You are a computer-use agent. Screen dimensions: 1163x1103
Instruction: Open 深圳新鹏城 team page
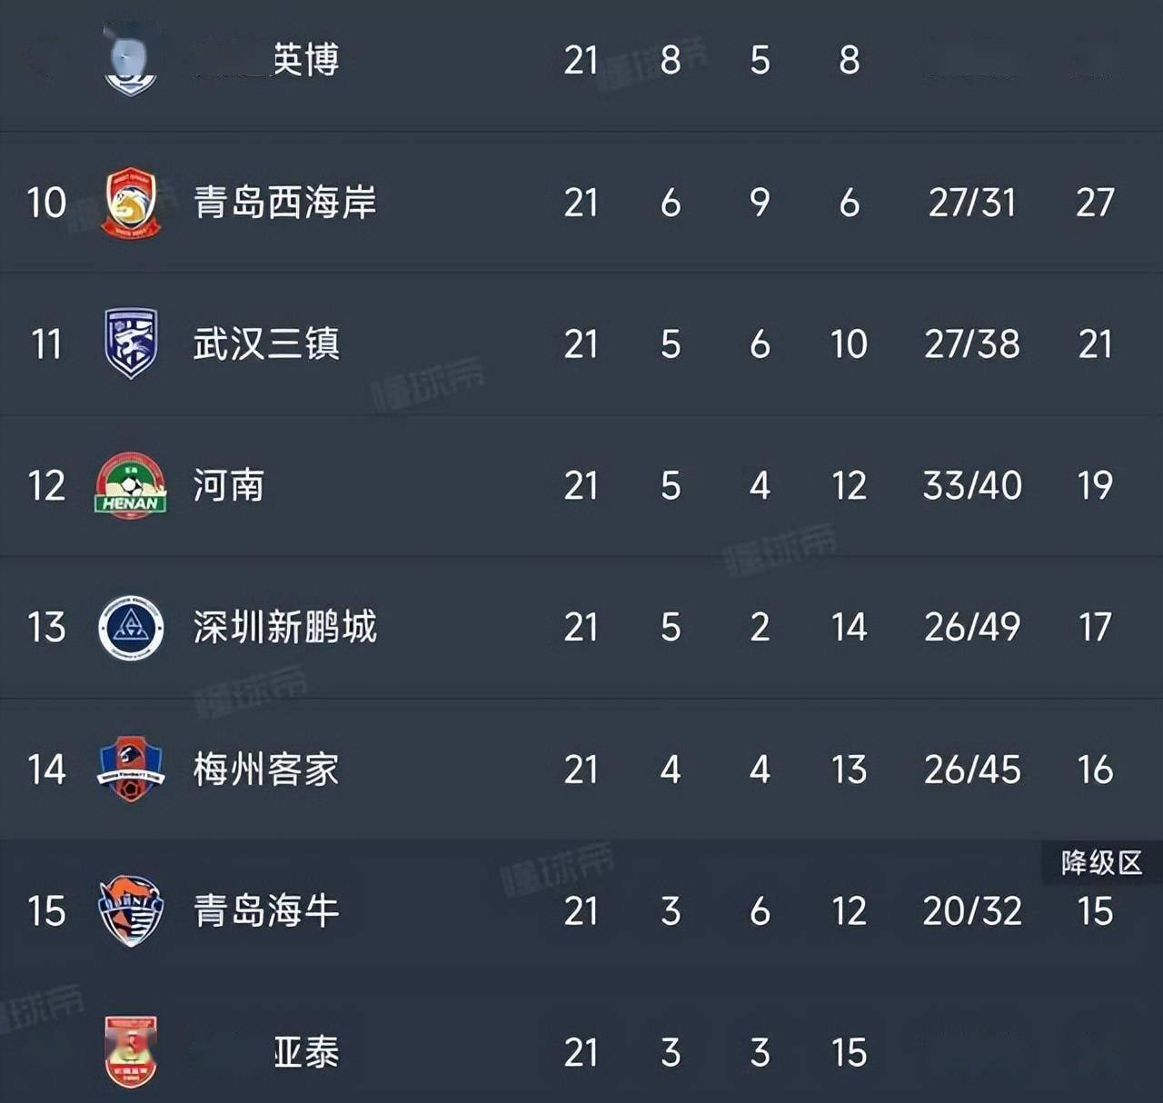pos(284,628)
